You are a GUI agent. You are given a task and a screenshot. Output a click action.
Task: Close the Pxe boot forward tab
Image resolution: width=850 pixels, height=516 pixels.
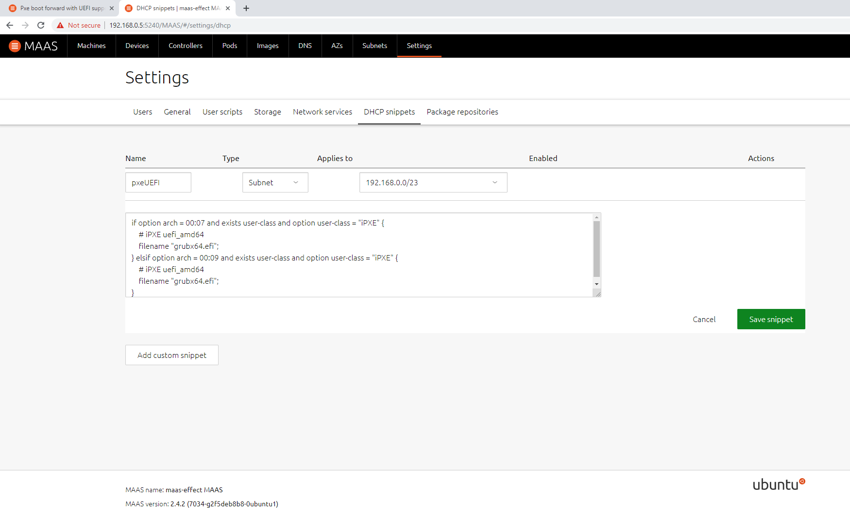[x=112, y=8]
